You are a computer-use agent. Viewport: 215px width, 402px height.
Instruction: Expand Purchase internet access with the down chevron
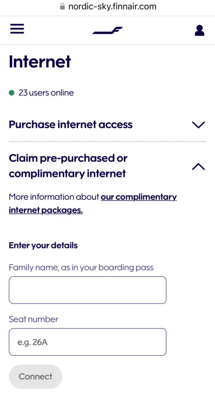coord(199,125)
